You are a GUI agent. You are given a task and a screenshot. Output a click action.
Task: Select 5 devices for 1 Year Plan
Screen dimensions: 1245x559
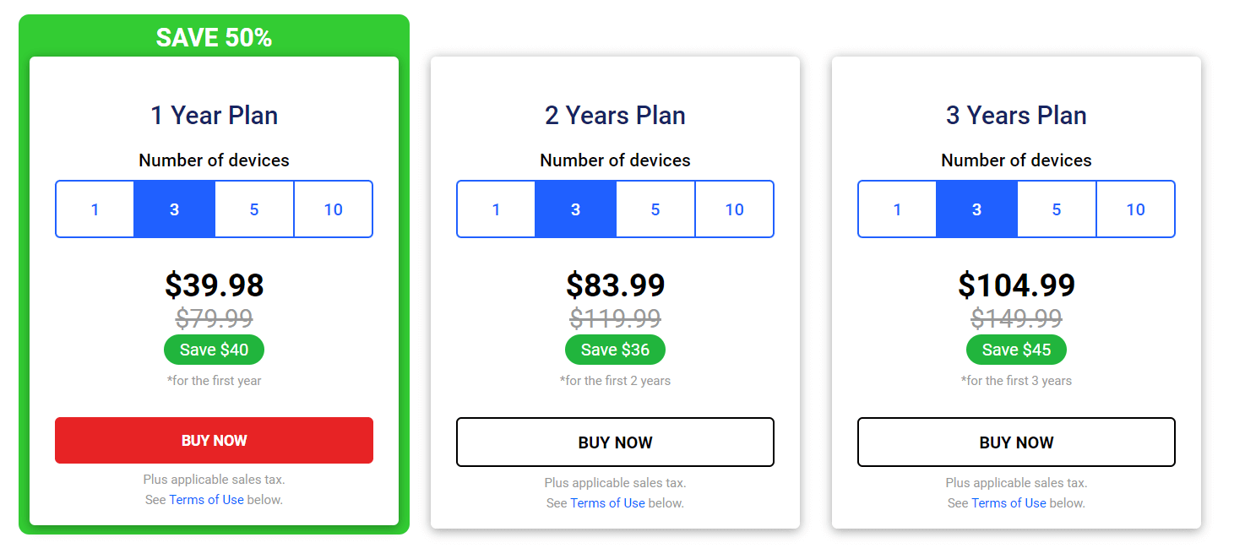pyautogui.click(x=254, y=209)
